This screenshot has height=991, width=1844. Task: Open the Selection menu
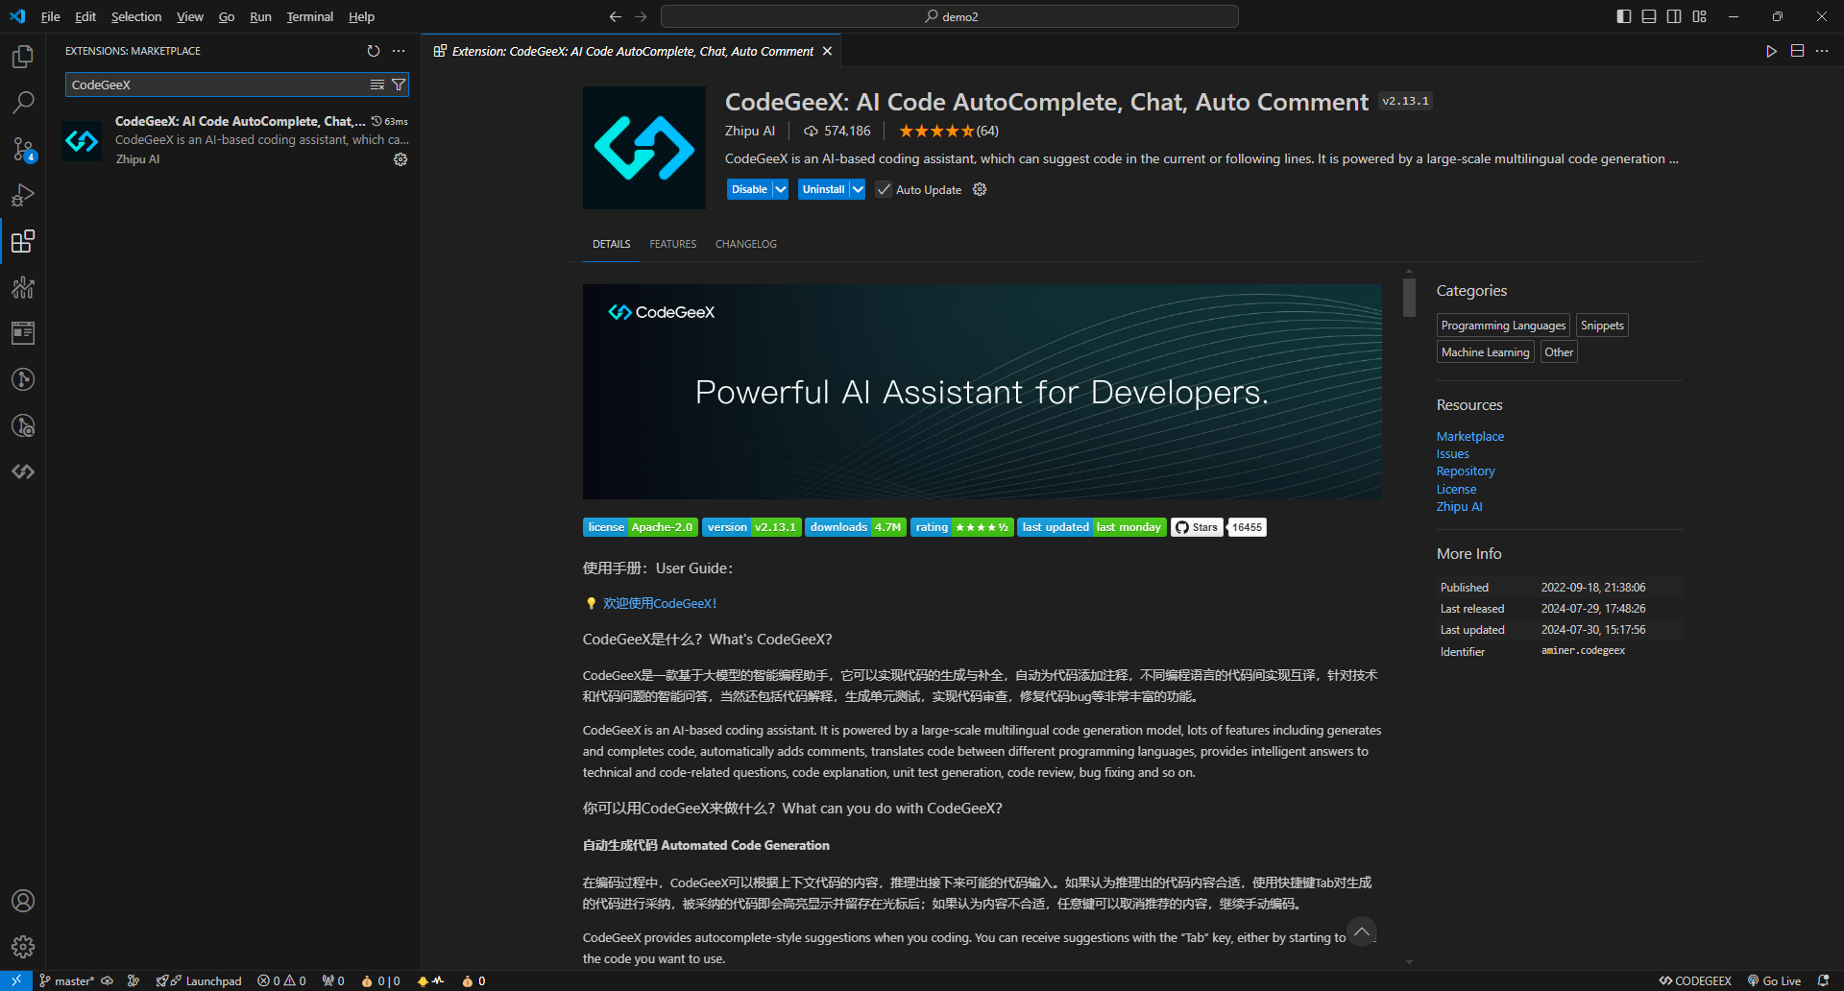pos(136,16)
